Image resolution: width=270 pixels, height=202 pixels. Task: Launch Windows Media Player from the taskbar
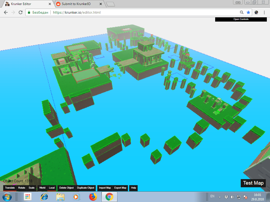(x=76, y=196)
